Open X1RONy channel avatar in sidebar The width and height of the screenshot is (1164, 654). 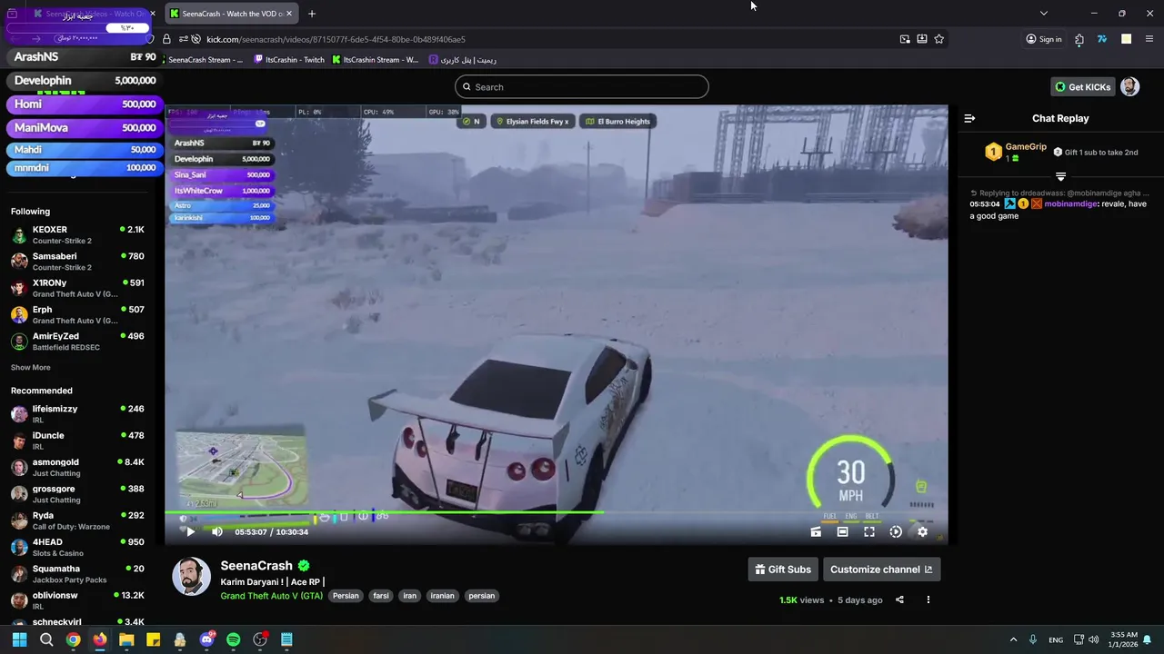(19, 289)
